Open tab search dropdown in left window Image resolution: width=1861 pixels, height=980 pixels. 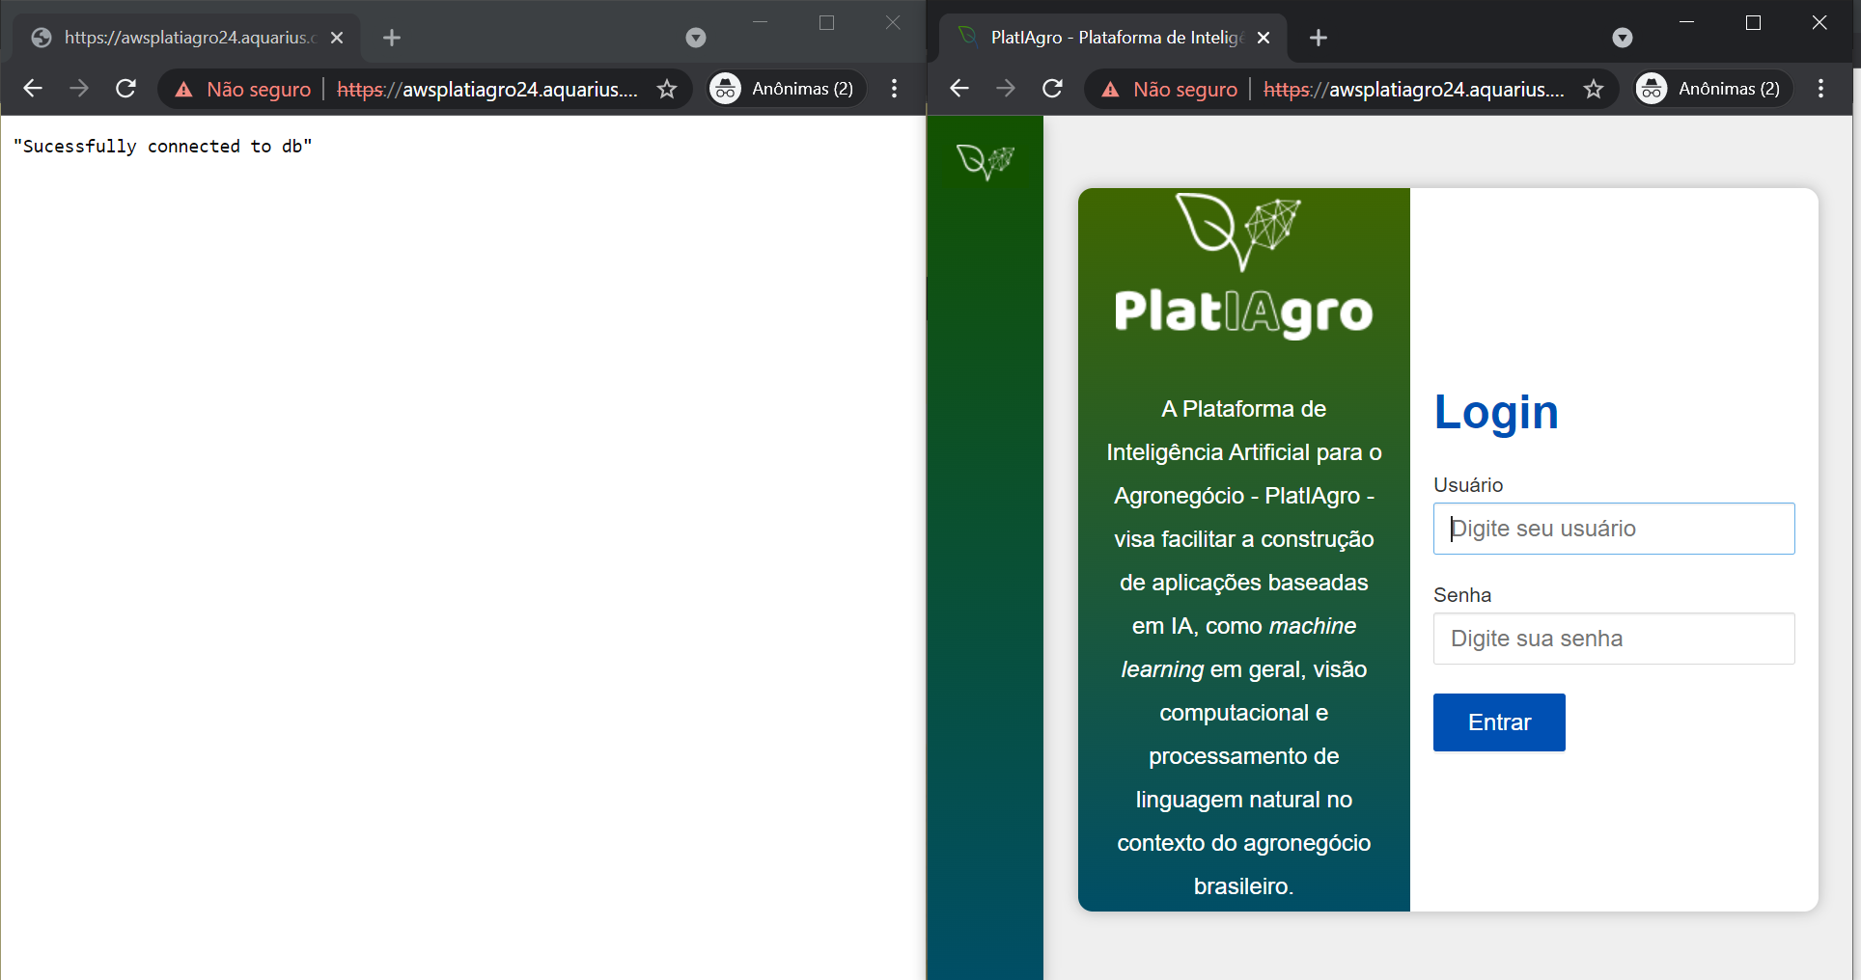[x=695, y=38]
